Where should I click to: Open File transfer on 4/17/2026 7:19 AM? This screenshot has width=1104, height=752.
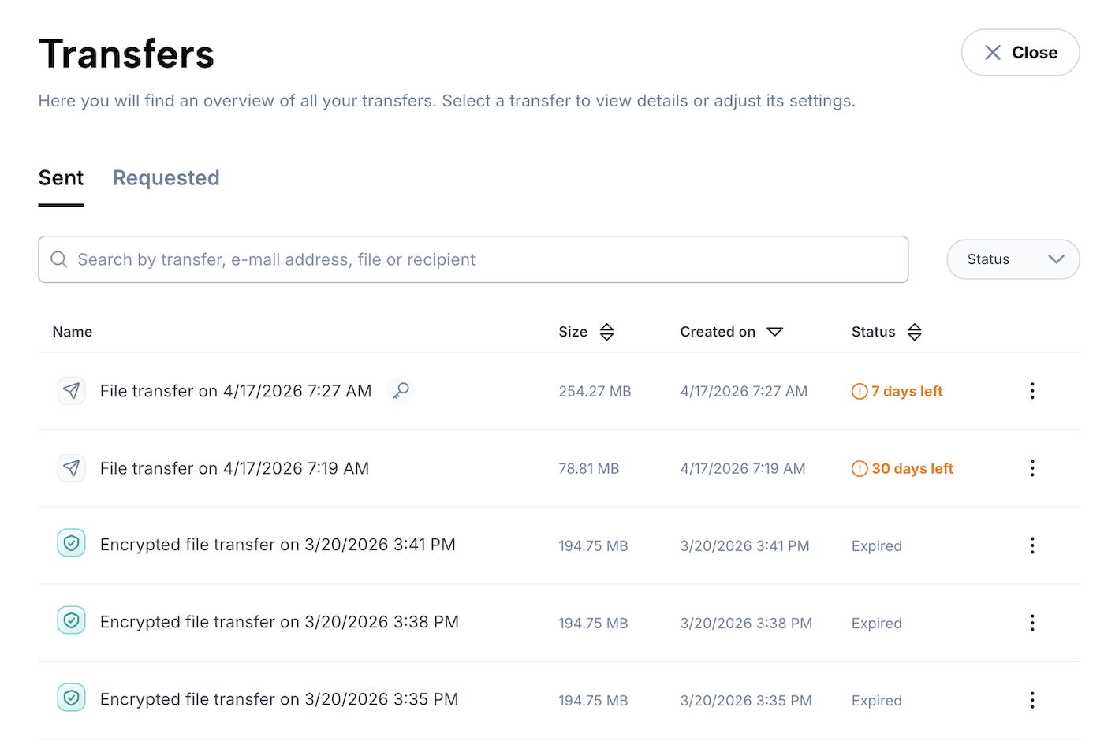(234, 468)
